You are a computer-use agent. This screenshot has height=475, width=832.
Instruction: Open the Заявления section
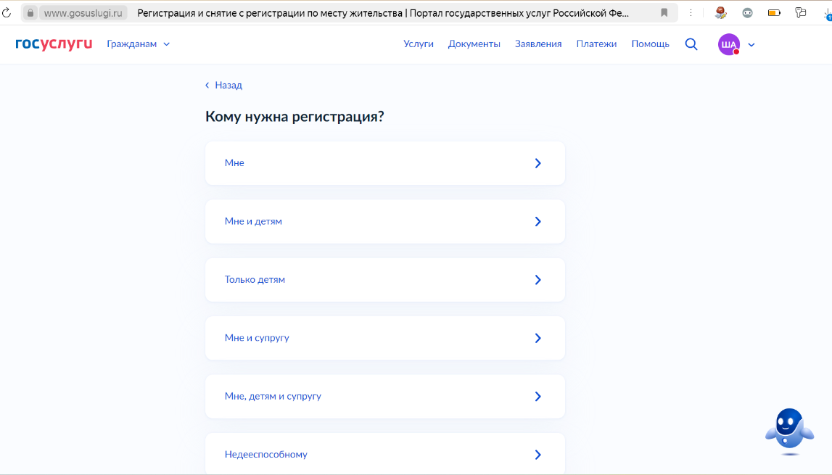[x=538, y=44]
